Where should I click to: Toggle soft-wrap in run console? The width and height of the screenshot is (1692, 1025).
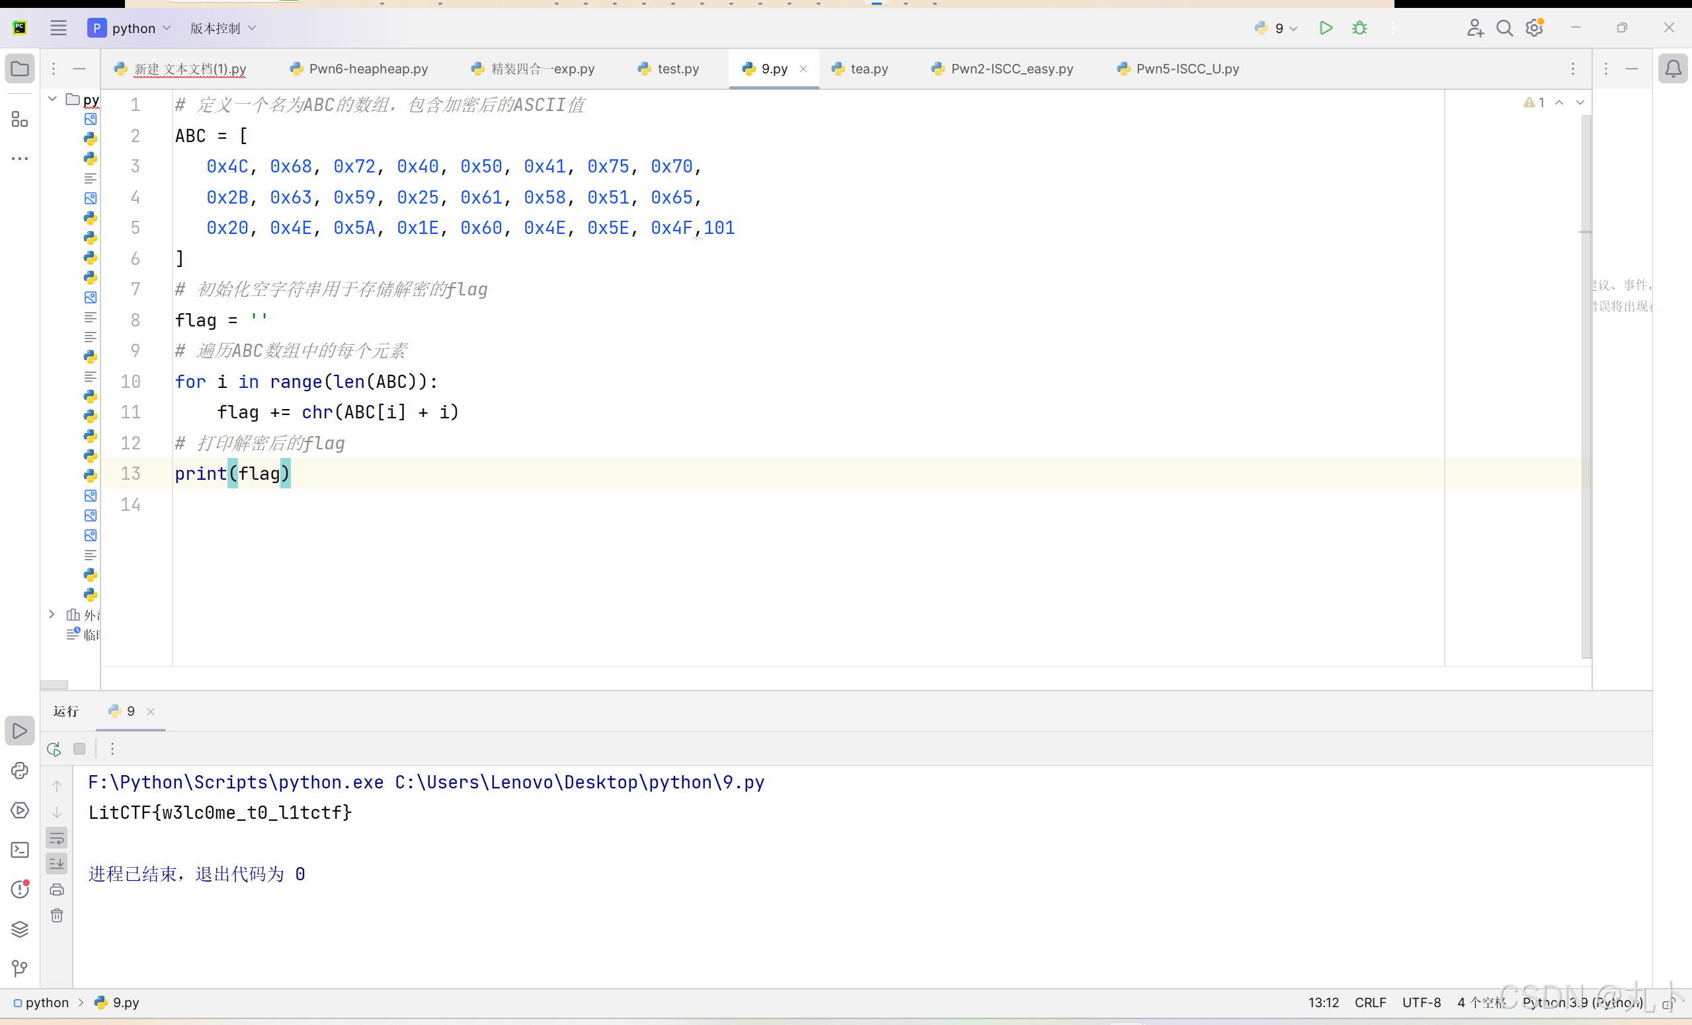[x=57, y=838]
